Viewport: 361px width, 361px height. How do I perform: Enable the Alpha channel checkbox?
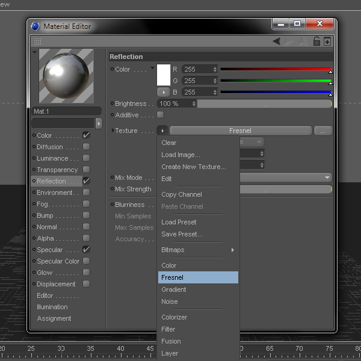pyautogui.click(x=86, y=238)
